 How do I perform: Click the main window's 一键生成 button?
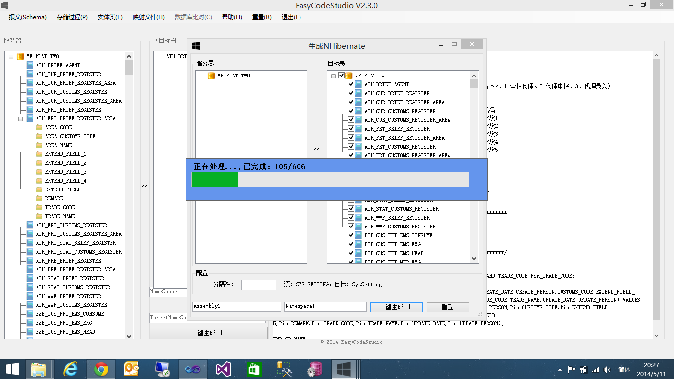click(x=208, y=333)
